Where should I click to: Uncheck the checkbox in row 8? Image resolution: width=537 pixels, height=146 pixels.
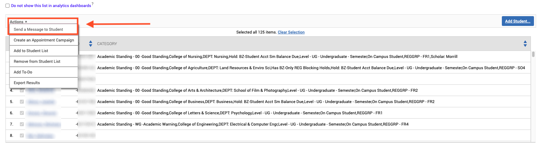tap(22, 135)
